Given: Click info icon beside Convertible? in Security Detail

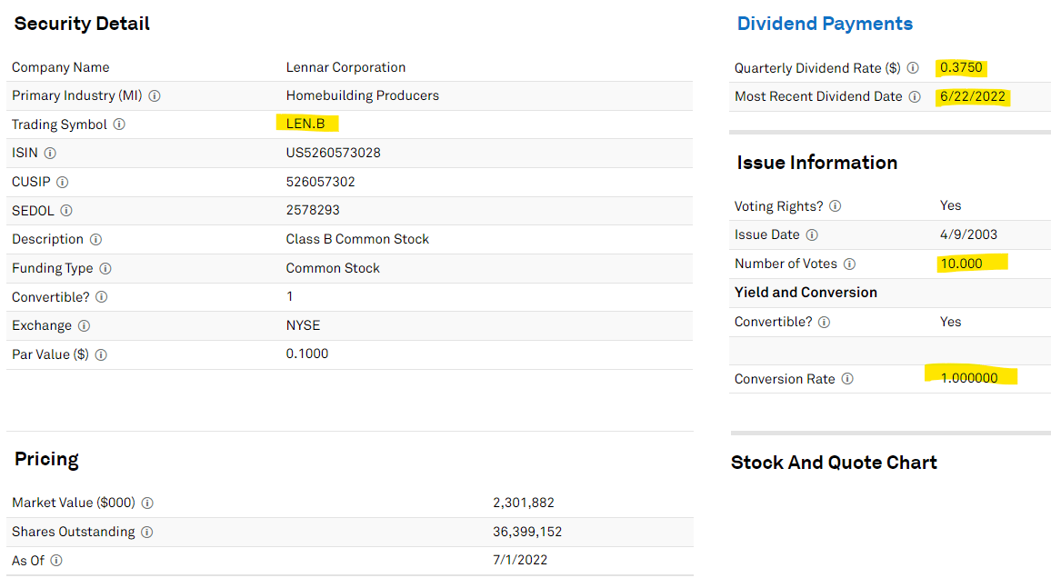Looking at the screenshot, I should pyautogui.click(x=101, y=296).
